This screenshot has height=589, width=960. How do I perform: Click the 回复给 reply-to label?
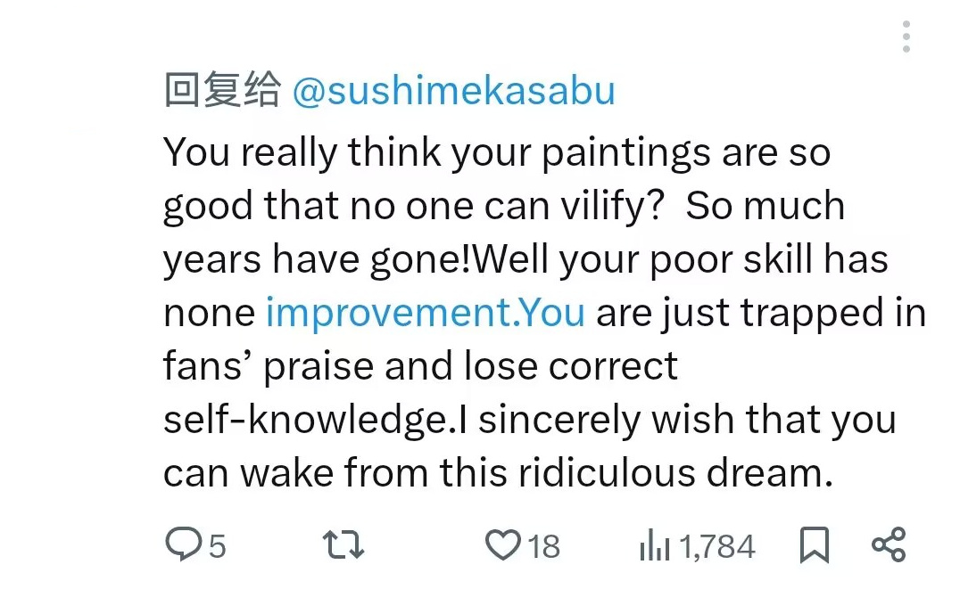tap(223, 92)
